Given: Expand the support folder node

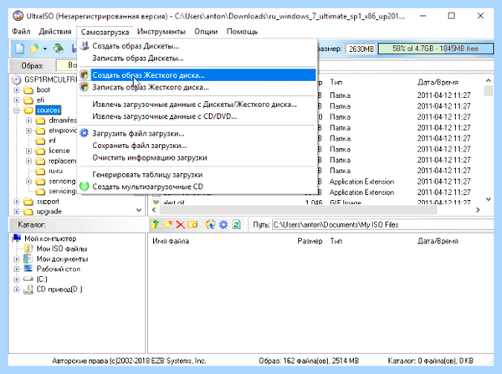Looking at the screenshot, I should [17, 202].
